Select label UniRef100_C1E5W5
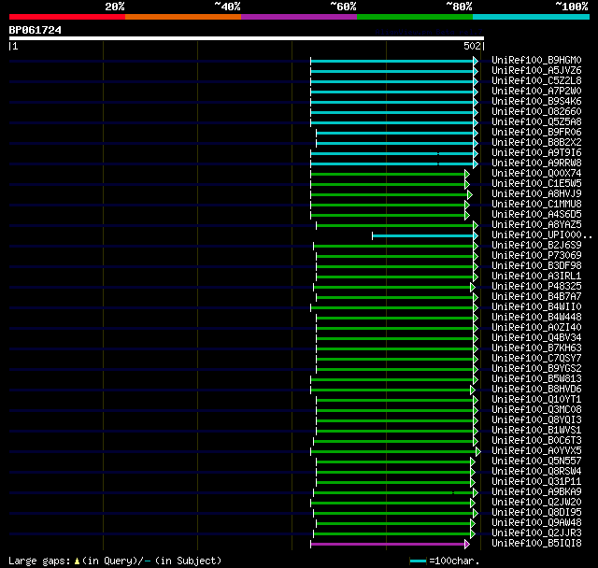The width and height of the screenshot is (598, 568). tap(536, 184)
